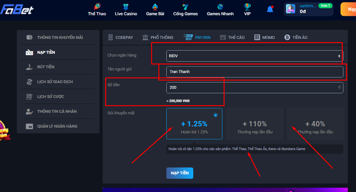Viewport: 356px width, 192px height.
Task: Open the Live Casino icon
Action: (126, 7)
